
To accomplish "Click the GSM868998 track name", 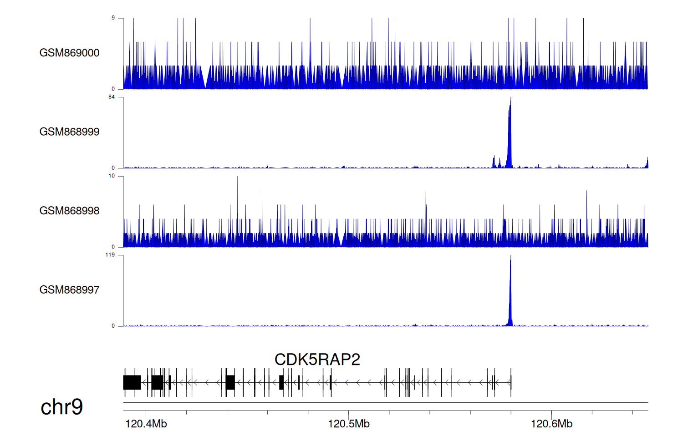I will (69, 211).
